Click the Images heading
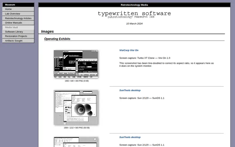235x147 pixels. click(x=47, y=31)
